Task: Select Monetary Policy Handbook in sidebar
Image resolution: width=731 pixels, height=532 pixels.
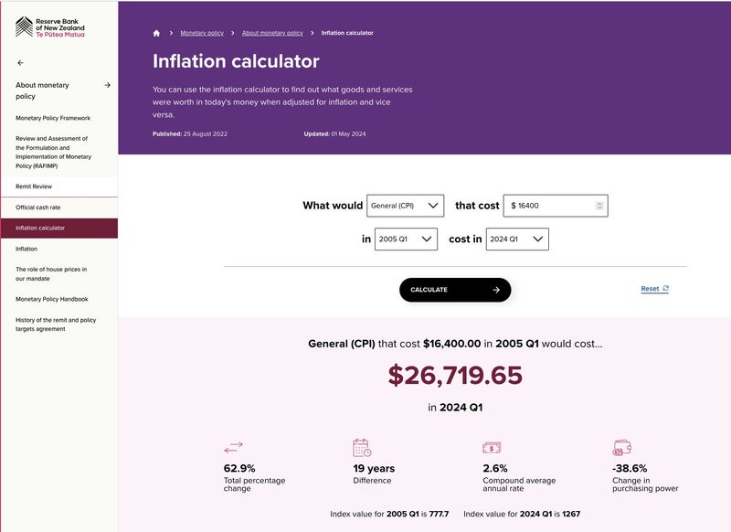Action: [x=52, y=299]
